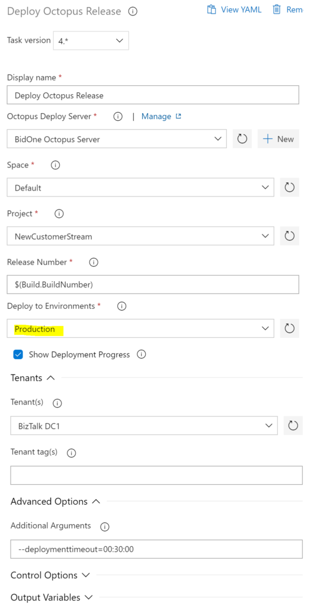Screen dimensions: 311x606
Task: Refresh the Project dropdown list
Action: 289,236
